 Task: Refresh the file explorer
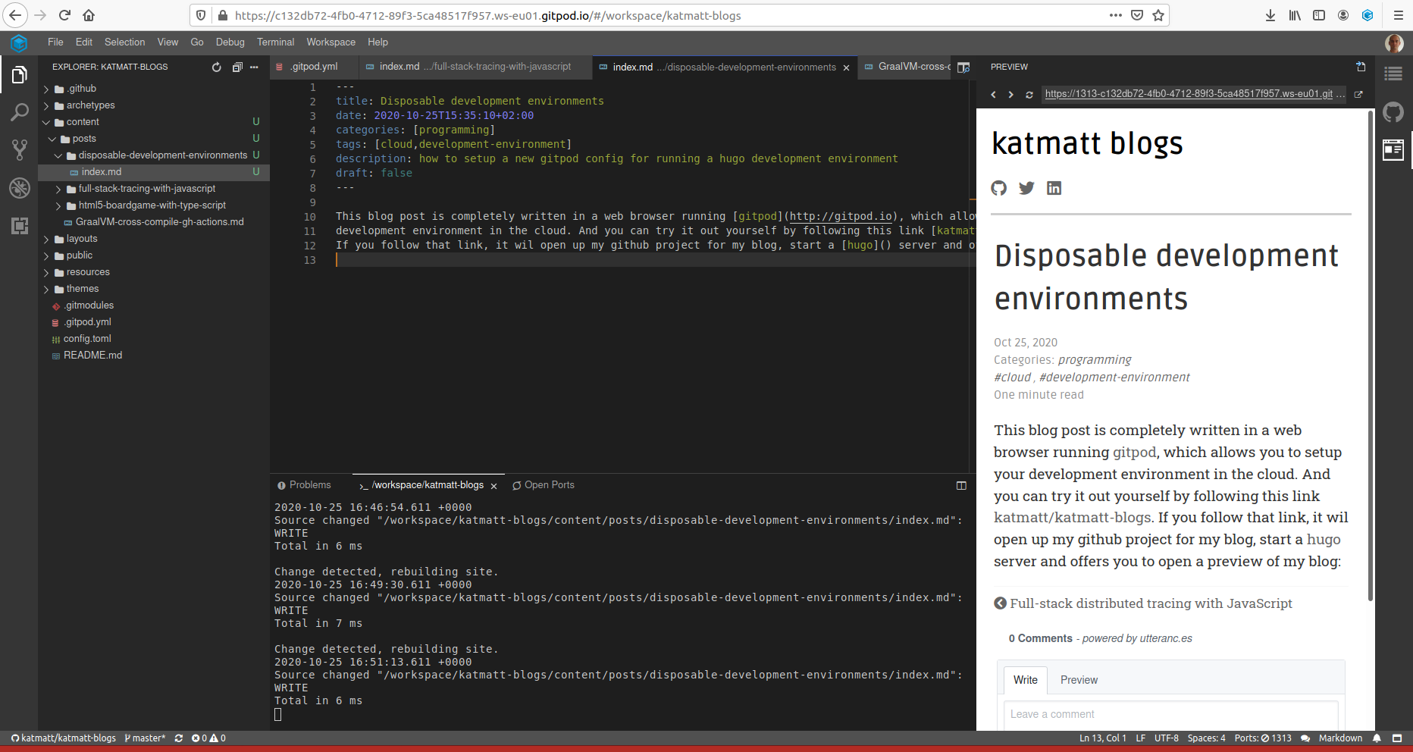pos(217,67)
